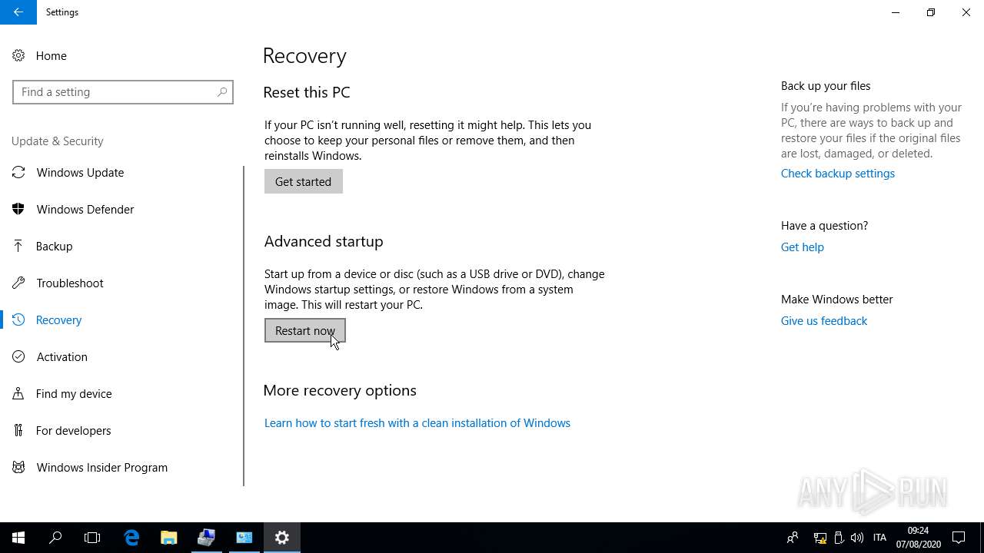Click the Recovery history clock icon
The image size is (984, 553).
[18, 320]
